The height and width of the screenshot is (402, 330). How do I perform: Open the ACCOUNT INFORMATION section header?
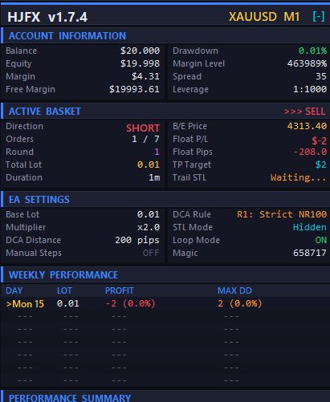coord(165,35)
